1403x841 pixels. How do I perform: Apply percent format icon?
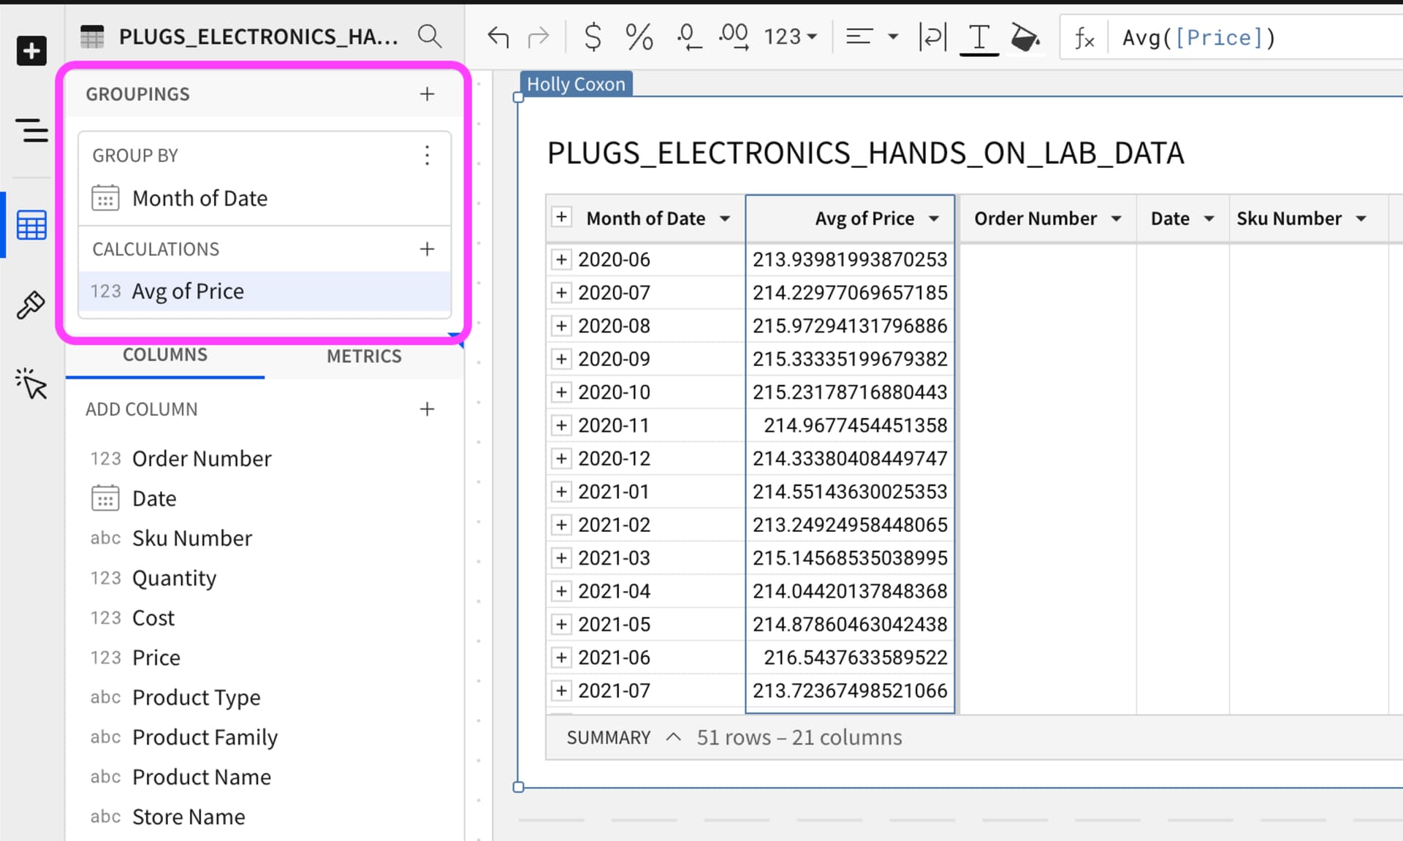coord(639,37)
